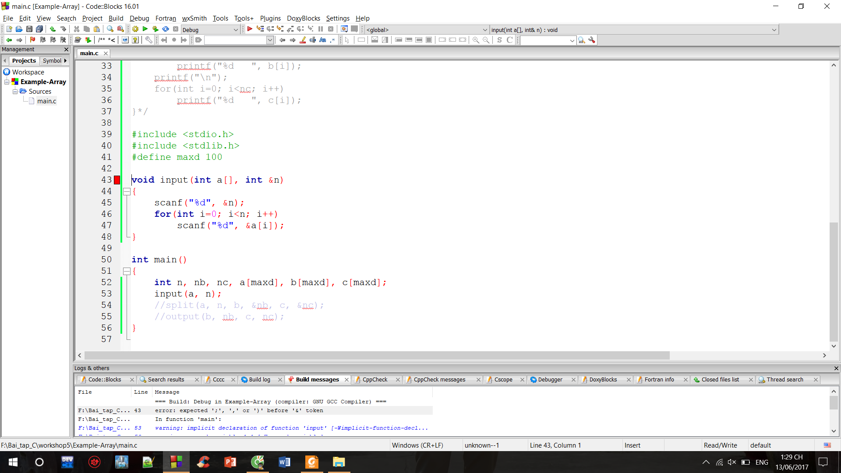Open the <global> scope dropdown
This screenshot has height=473, width=841.
pos(485,30)
